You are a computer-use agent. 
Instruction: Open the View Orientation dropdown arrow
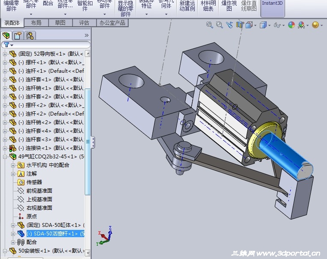[x=255, y=25]
